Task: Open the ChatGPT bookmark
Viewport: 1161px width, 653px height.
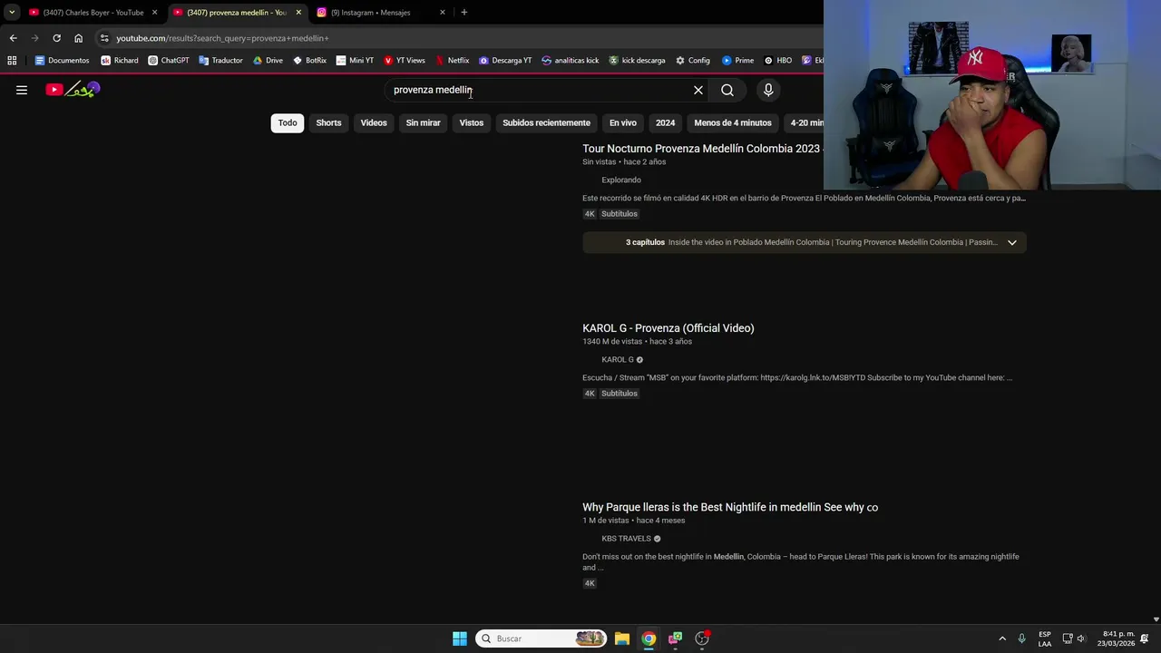Action: (x=169, y=61)
